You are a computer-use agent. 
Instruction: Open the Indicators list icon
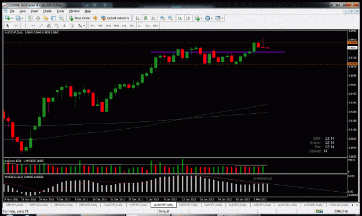[x=198, y=18]
